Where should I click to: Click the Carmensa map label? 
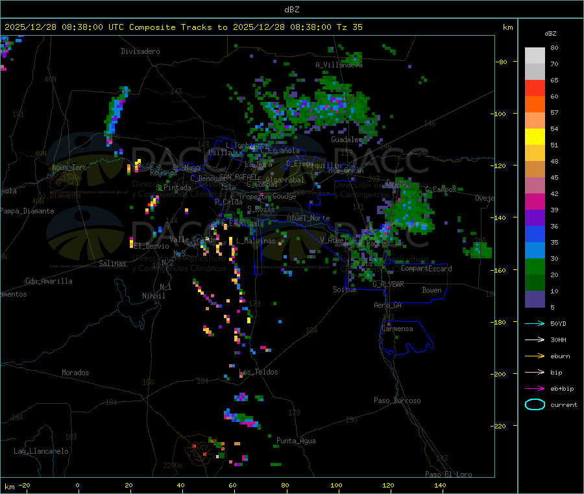tap(397, 328)
